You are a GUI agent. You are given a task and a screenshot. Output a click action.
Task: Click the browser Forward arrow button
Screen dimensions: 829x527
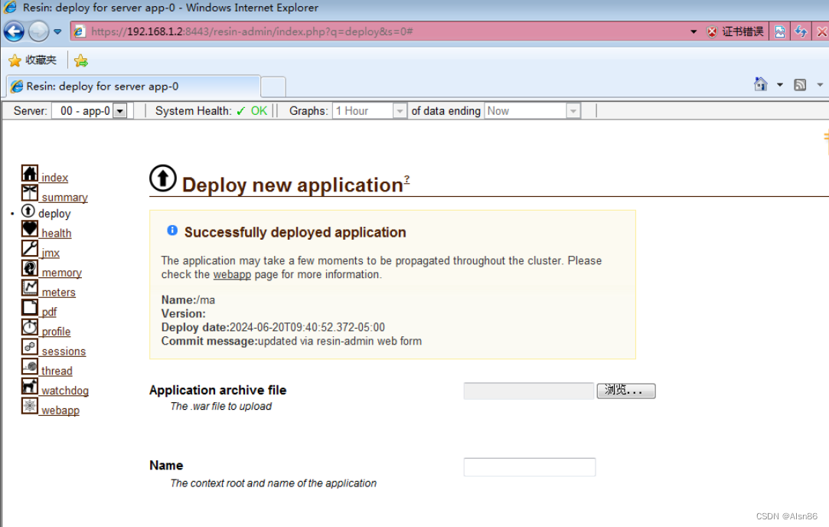[38, 31]
